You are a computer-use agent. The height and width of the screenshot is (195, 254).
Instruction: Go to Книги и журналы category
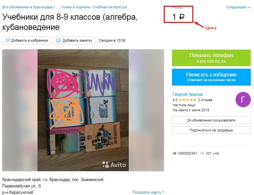(76, 7)
